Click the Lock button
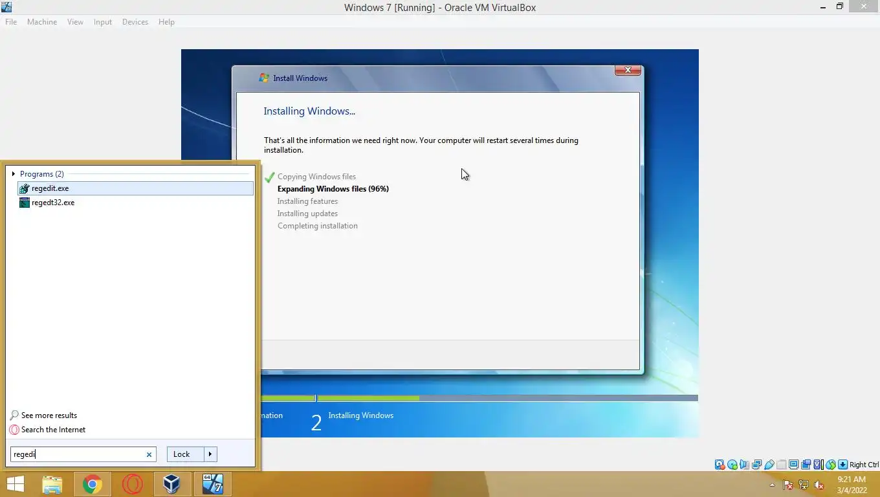 pyautogui.click(x=185, y=454)
